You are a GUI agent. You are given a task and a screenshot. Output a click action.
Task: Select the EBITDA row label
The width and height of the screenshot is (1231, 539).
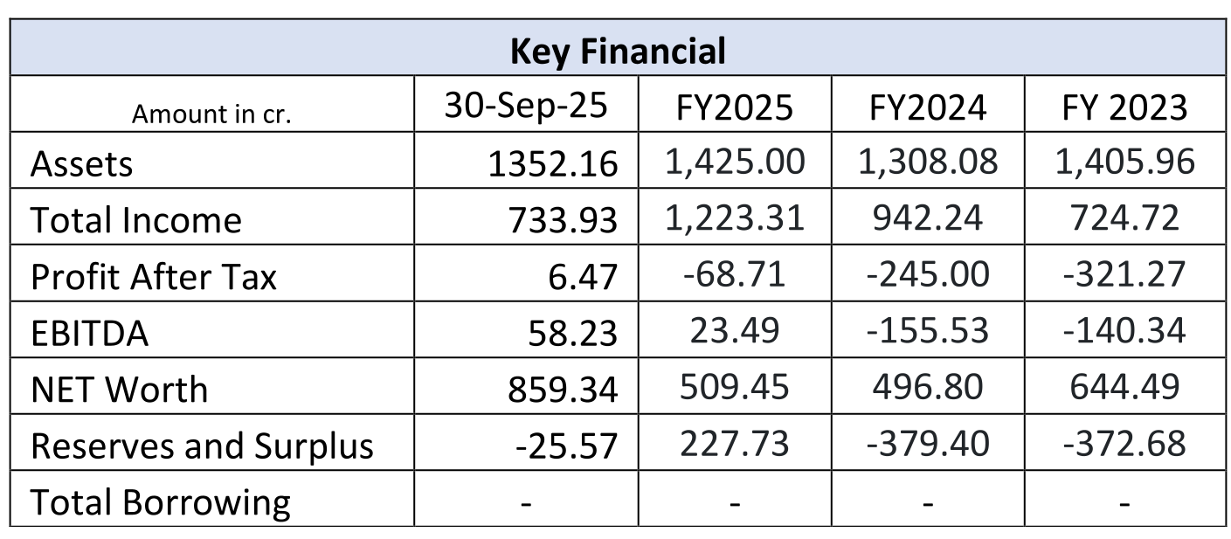89,334
